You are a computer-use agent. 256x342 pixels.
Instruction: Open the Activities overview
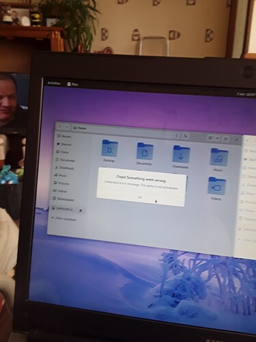point(54,83)
